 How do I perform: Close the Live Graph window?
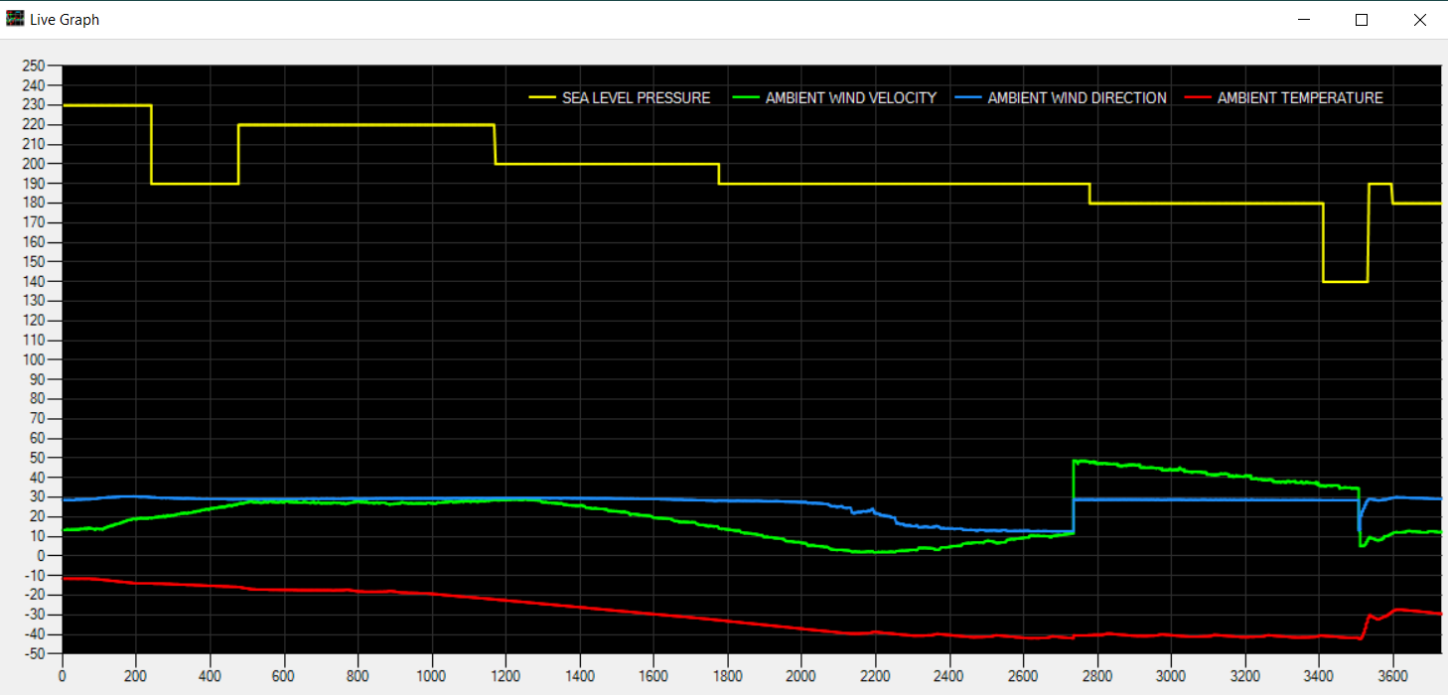pos(1419,20)
